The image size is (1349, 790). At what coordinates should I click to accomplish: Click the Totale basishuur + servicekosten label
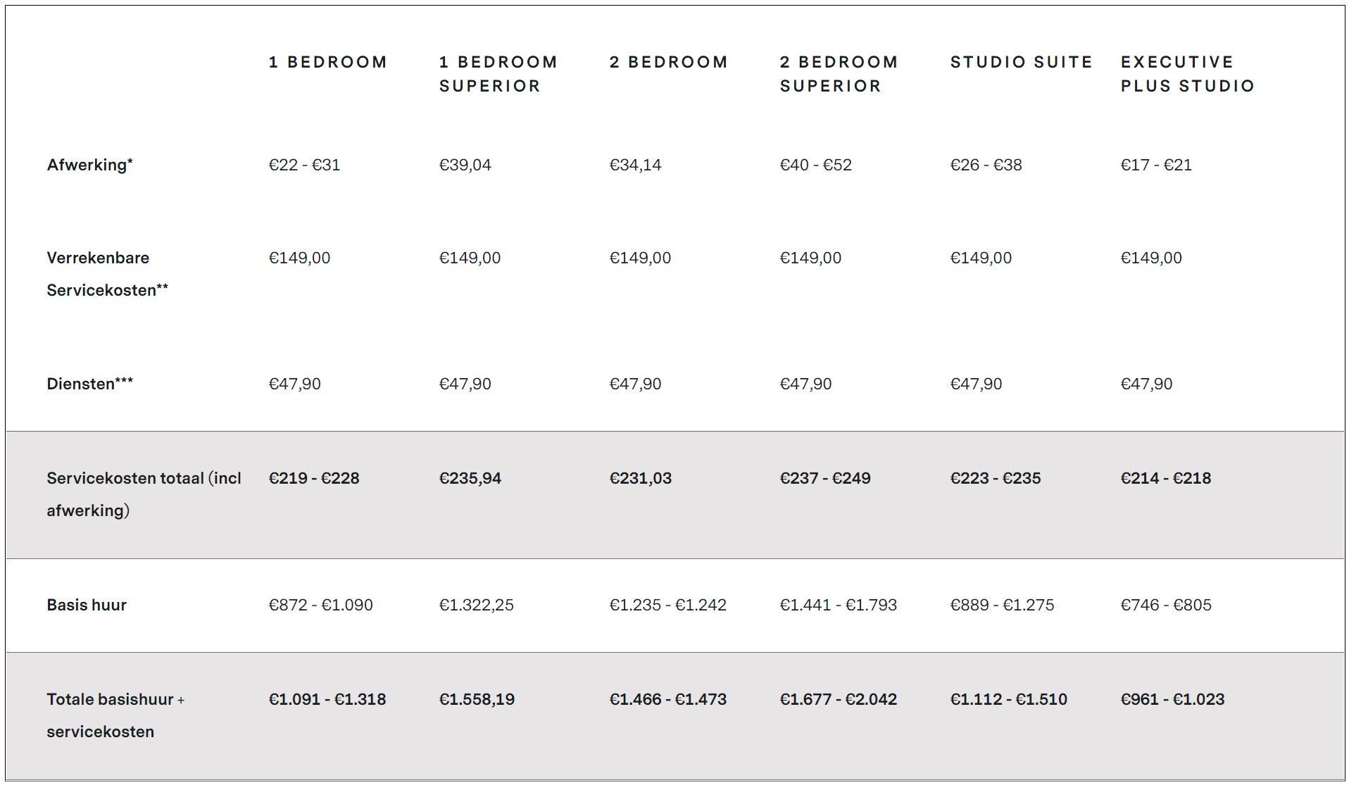point(115,715)
